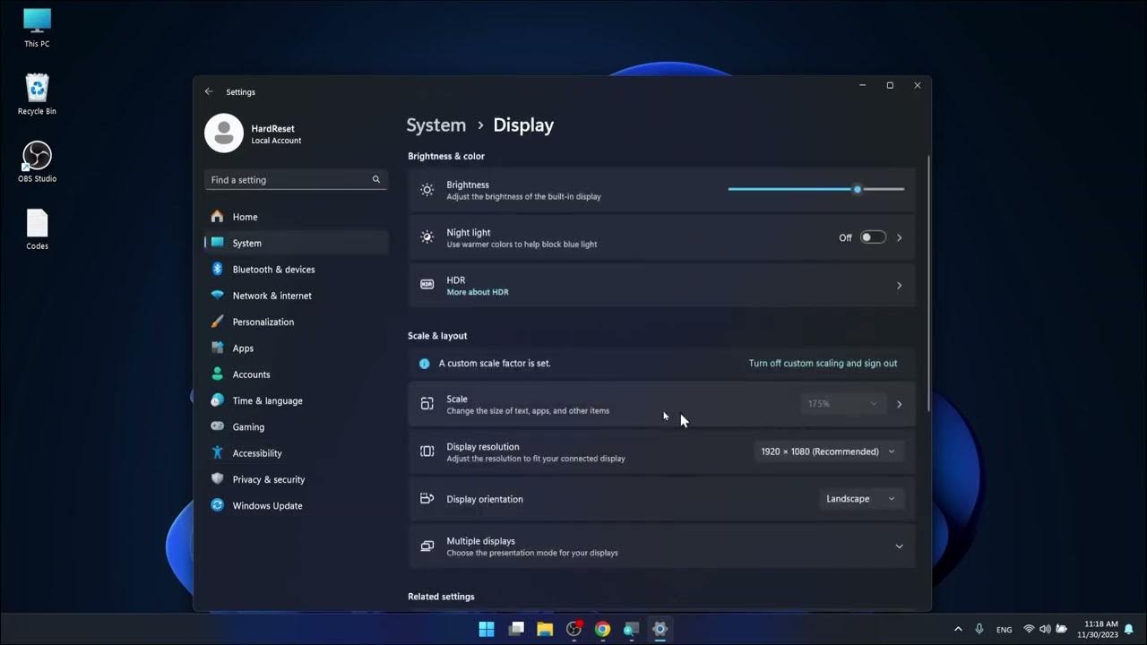Open the More about HDR link
The image size is (1147, 645).
click(477, 292)
